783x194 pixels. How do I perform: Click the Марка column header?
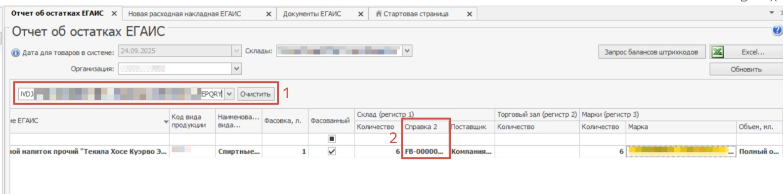[x=681, y=127]
